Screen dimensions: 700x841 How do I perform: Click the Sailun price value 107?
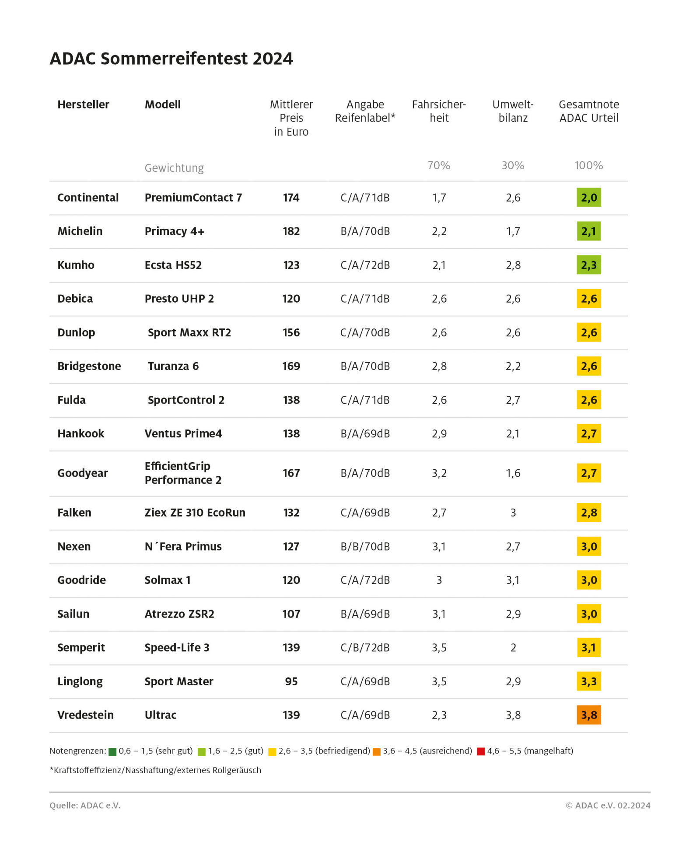291,614
